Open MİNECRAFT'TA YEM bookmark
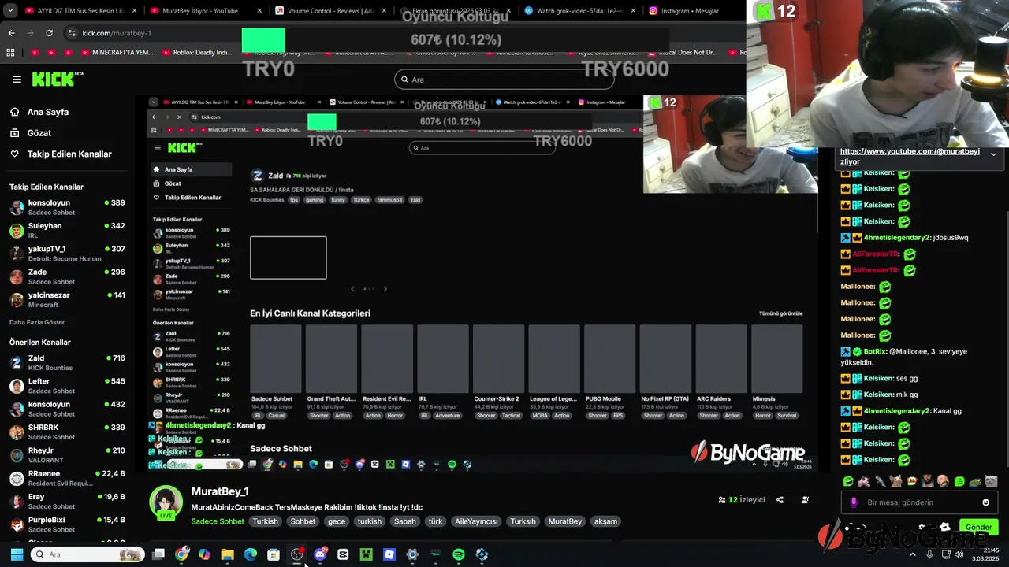Screen dimensions: 1009x567 [117, 53]
